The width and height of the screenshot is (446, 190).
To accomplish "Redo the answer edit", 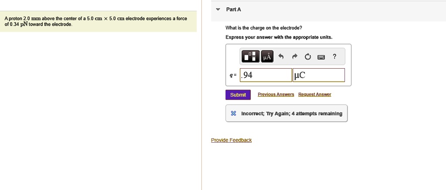I will tap(294, 57).
